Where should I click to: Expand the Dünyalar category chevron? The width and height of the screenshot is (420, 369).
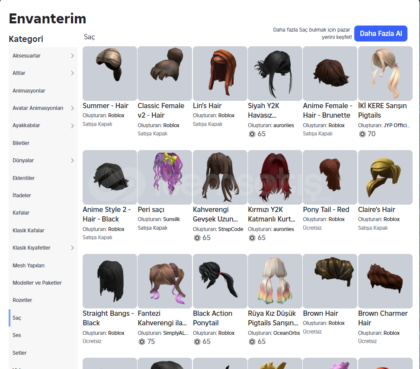72,160
